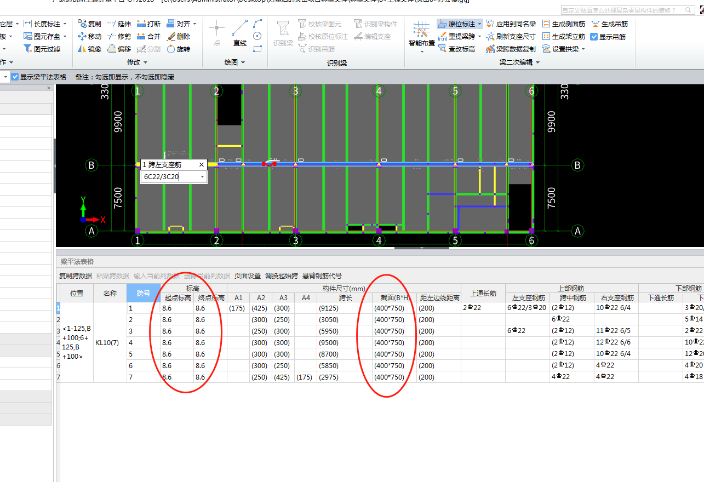704x482 pixels.
Task: Choose the arc drawing tool icon
Action: (x=257, y=24)
